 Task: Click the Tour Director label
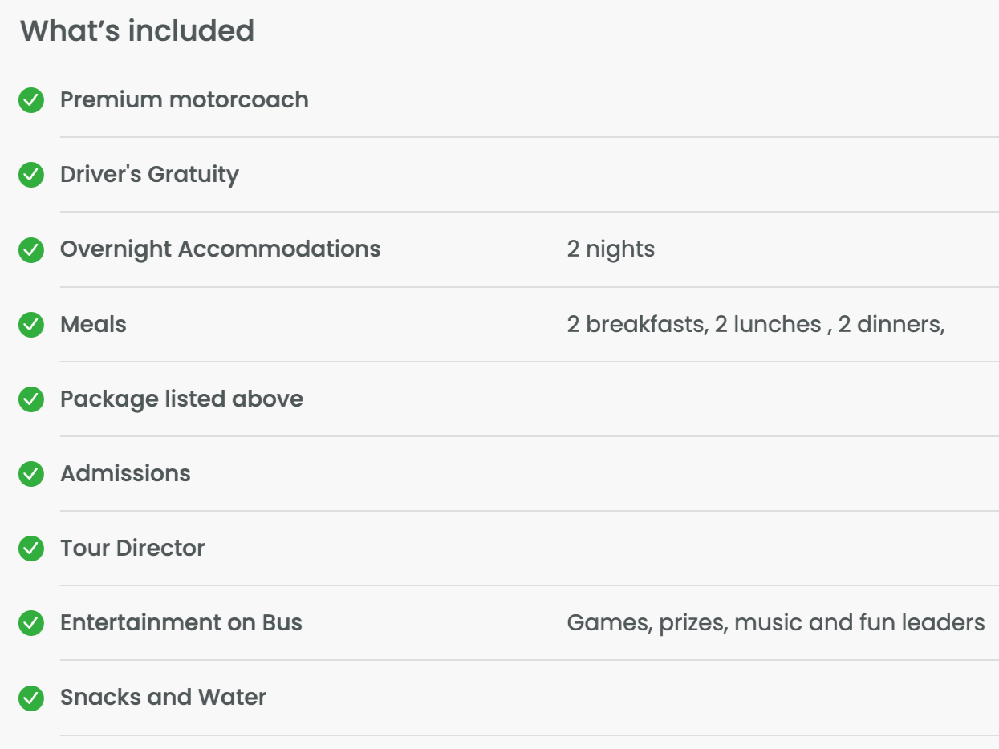[x=132, y=549]
